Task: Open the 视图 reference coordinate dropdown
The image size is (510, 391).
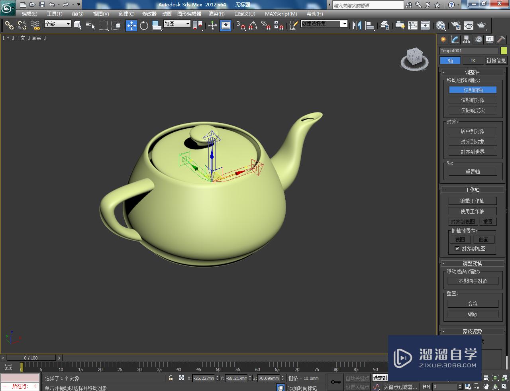Action: tap(177, 24)
